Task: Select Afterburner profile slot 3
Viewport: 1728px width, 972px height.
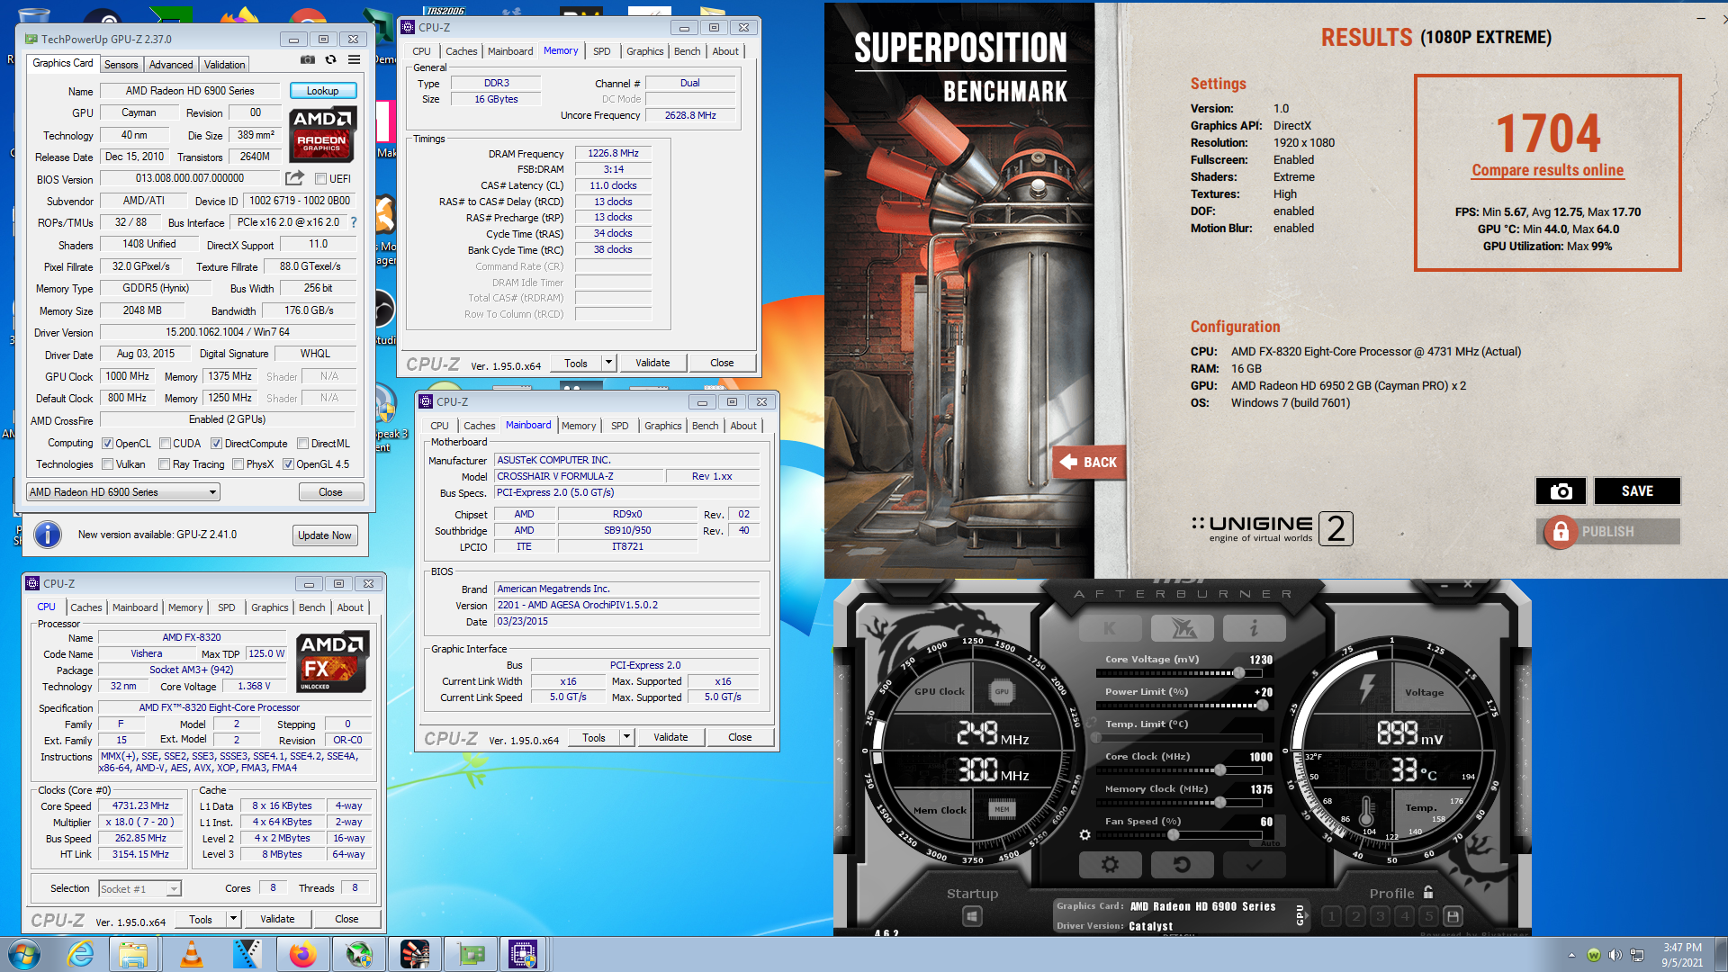Action: pos(1380,917)
